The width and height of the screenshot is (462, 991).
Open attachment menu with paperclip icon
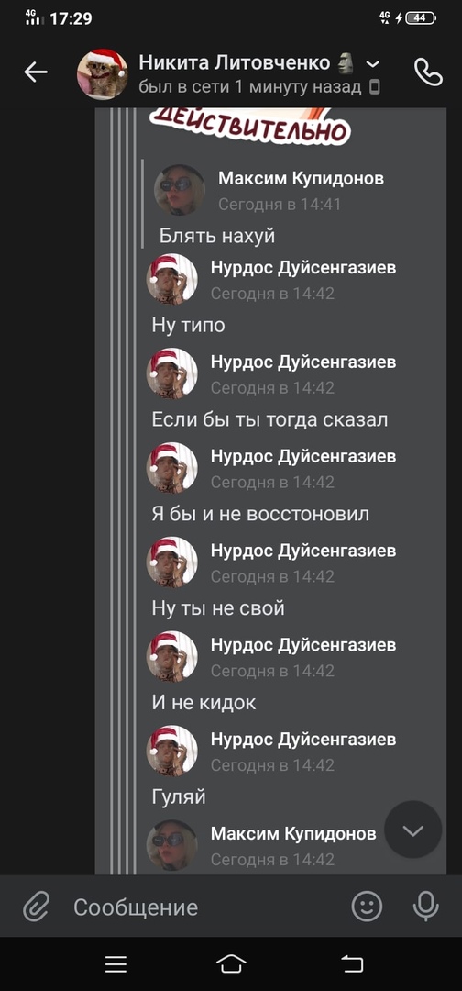click(36, 907)
